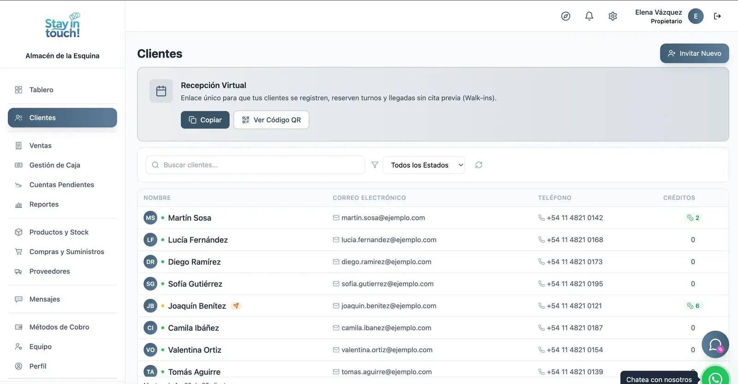
Task: Open the support chat bubble icon
Action: 715,344
